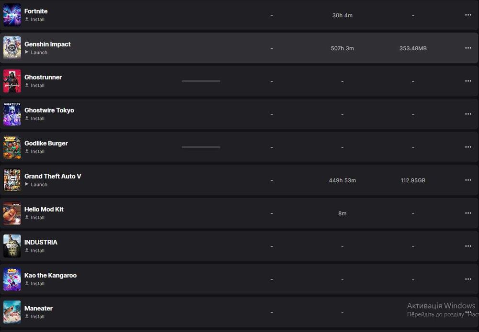Screen dimensions: 479x332
Task: Click the Ghostrunner progress bar
Action: pyautogui.click(x=201, y=81)
